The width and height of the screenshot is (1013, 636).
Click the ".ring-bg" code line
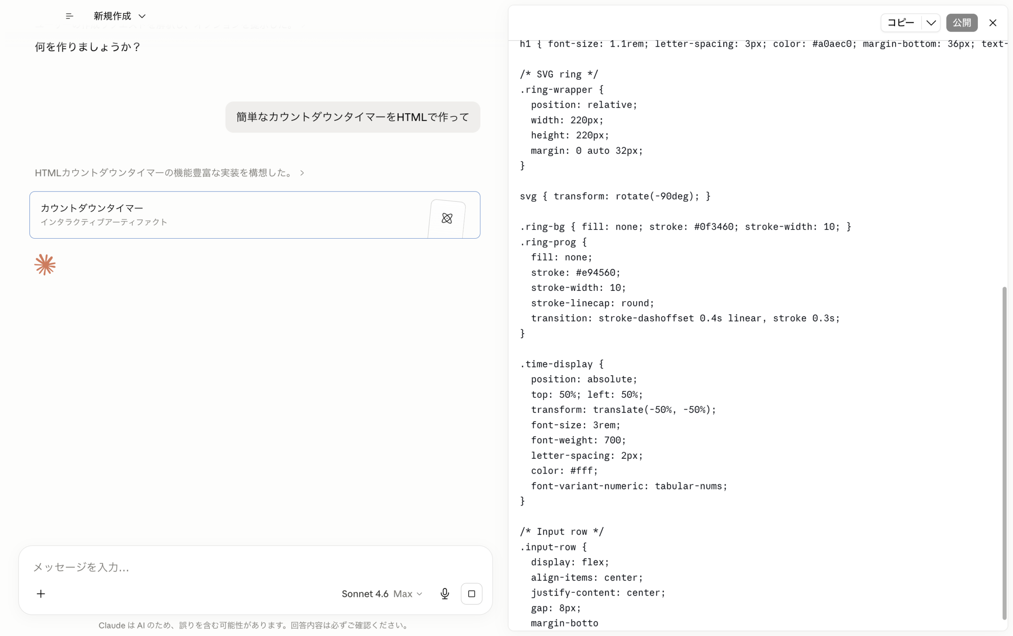[685, 227]
